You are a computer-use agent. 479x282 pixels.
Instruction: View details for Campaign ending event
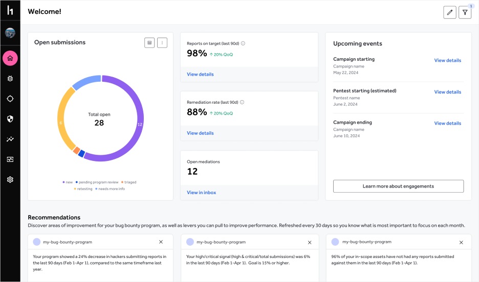click(448, 123)
